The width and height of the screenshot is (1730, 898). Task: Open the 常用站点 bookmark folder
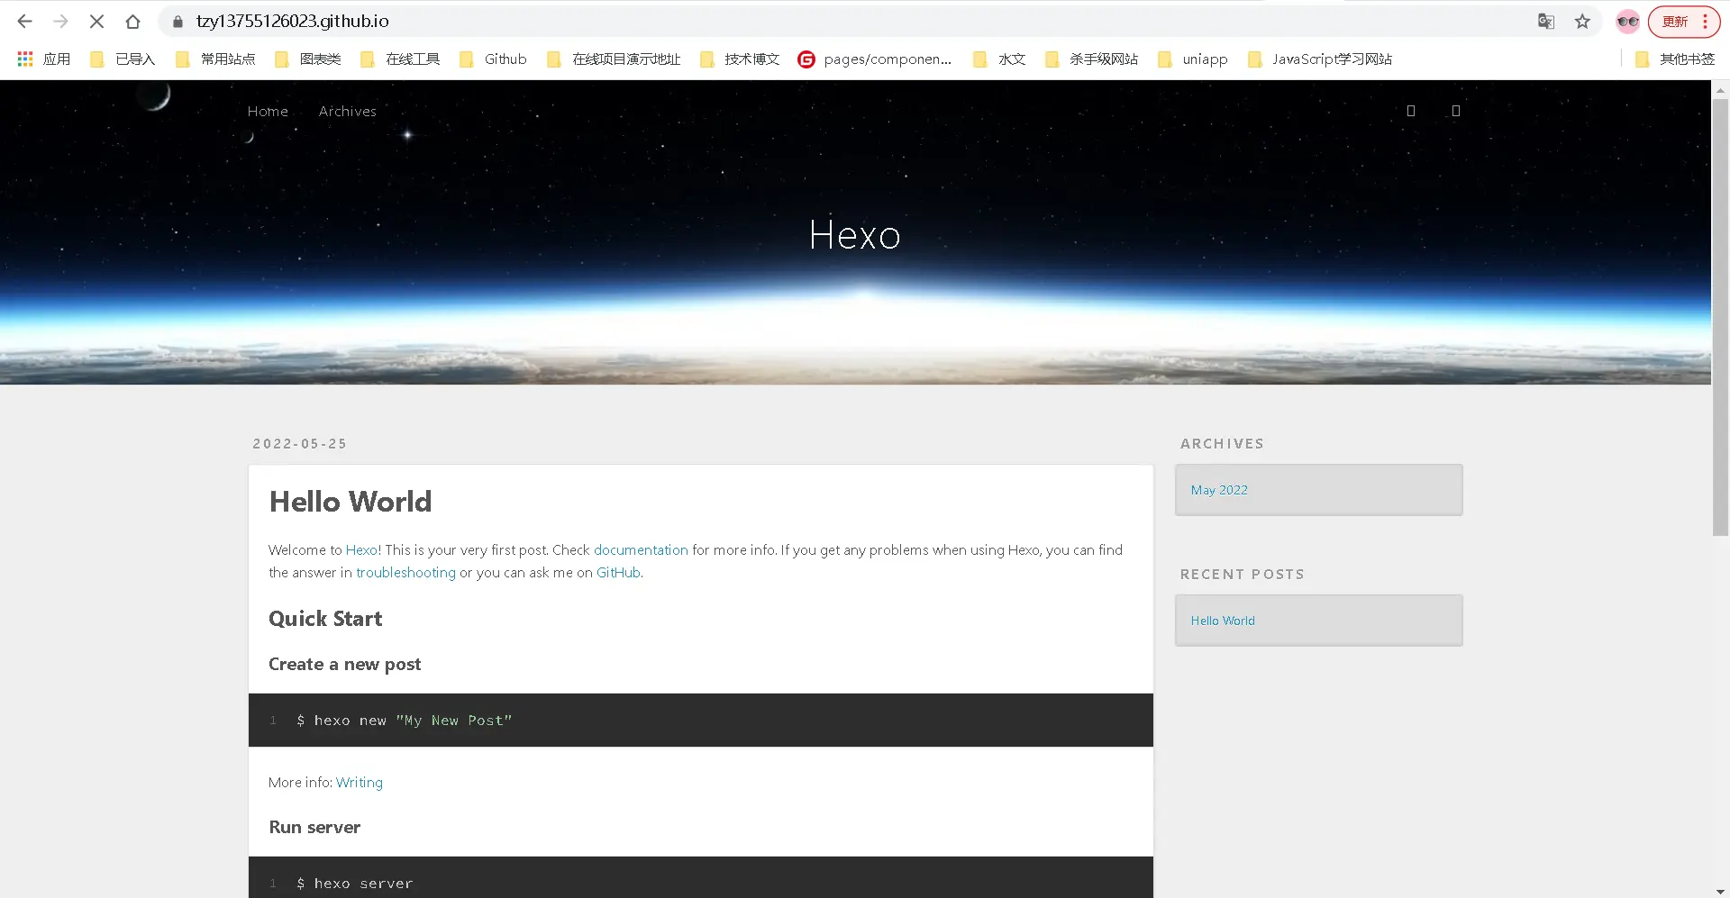click(x=215, y=59)
